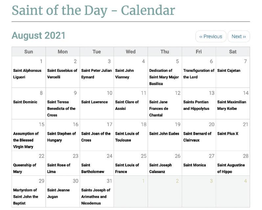Screen dimensions: 262x210
Task: Select Saint Pius X
Action: pos(228,134)
